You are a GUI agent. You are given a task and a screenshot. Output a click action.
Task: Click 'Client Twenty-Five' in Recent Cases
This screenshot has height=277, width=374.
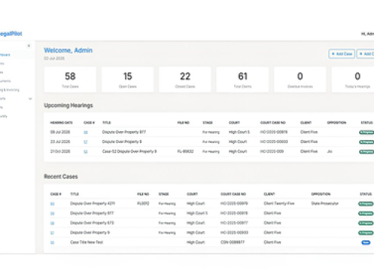pos(279,204)
